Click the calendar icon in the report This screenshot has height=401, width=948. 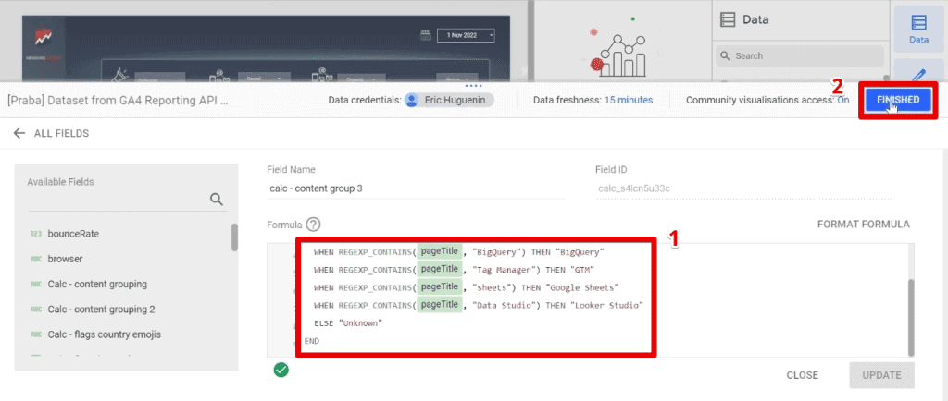(426, 35)
